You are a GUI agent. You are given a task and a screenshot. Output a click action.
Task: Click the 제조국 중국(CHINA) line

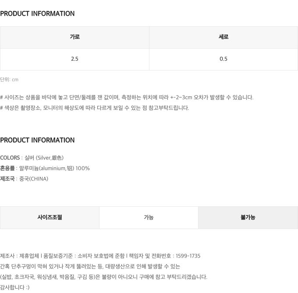(24, 179)
